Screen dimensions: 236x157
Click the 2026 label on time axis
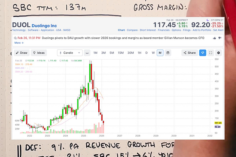tap(101, 136)
